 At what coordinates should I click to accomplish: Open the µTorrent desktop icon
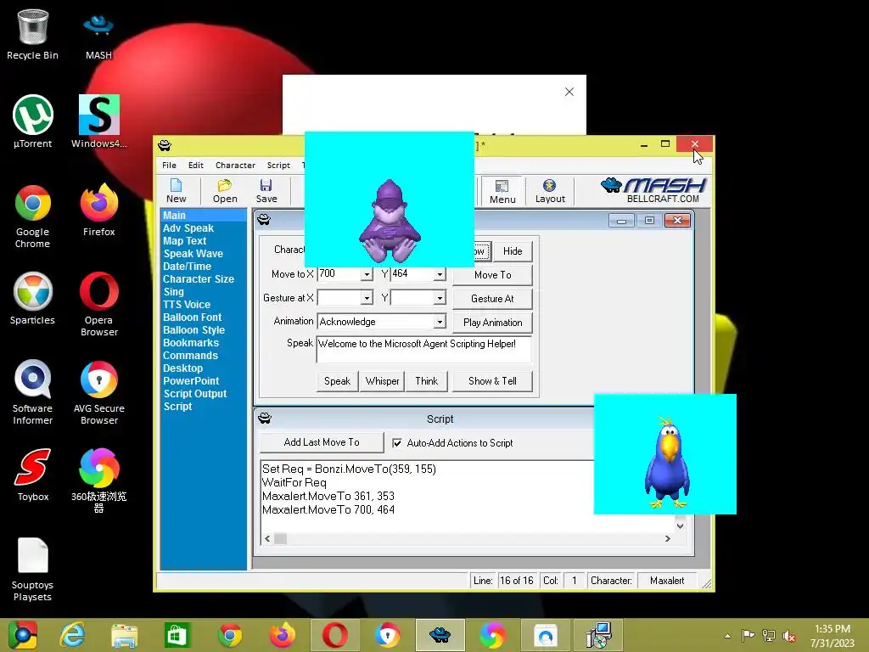(33, 121)
